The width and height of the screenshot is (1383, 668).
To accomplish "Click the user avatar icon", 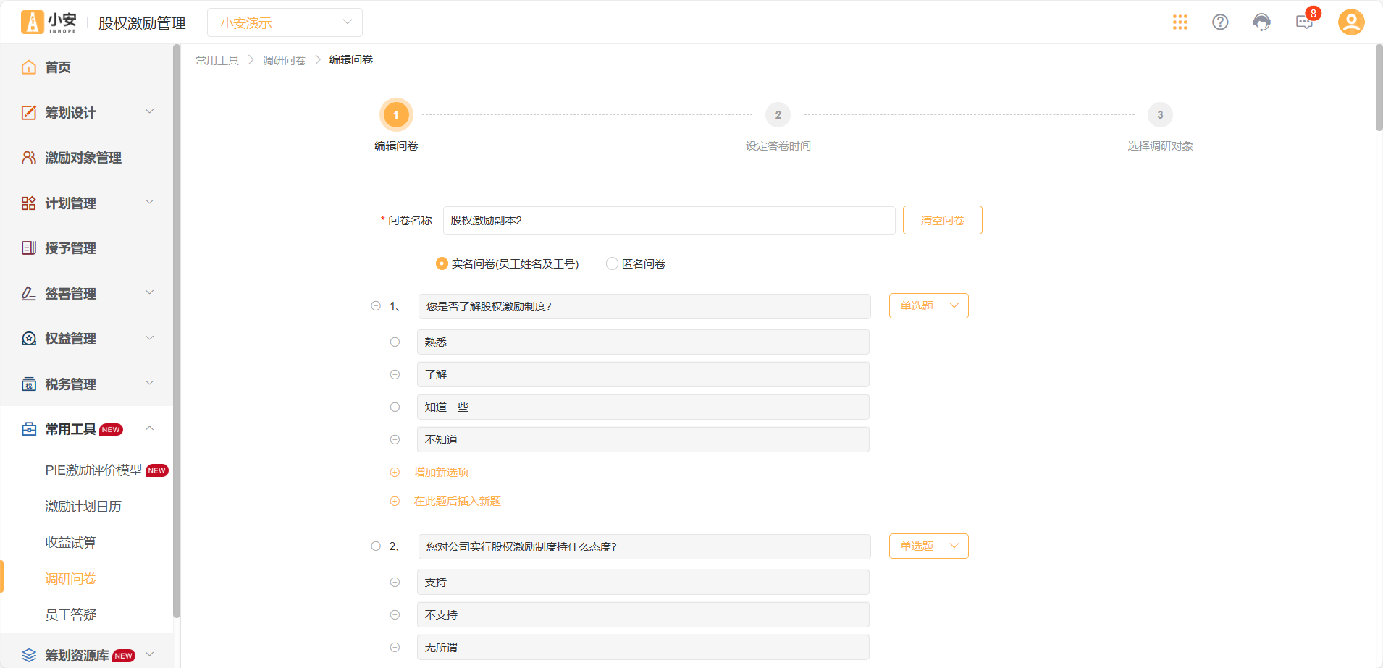I will click(x=1351, y=22).
